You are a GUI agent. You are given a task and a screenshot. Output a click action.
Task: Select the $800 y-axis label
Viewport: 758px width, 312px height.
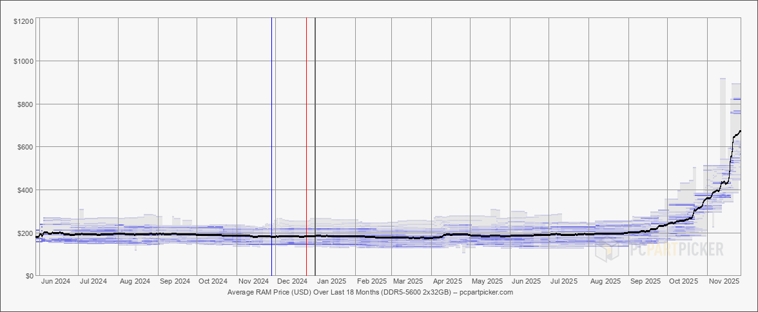point(25,104)
